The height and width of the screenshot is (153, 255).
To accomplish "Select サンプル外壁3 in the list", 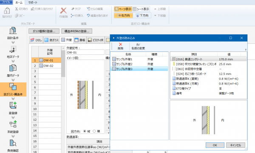I will [139, 69].
